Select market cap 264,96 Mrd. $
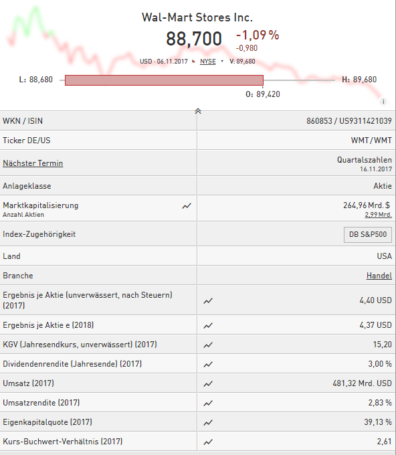The width and height of the screenshot is (396, 455). 367,205
